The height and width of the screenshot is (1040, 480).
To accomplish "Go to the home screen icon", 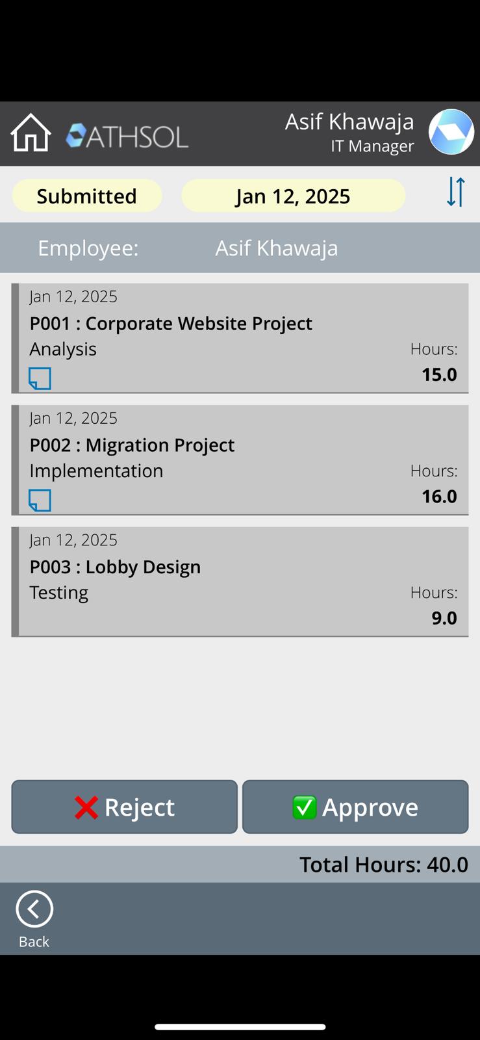I will (x=31, y=133).
